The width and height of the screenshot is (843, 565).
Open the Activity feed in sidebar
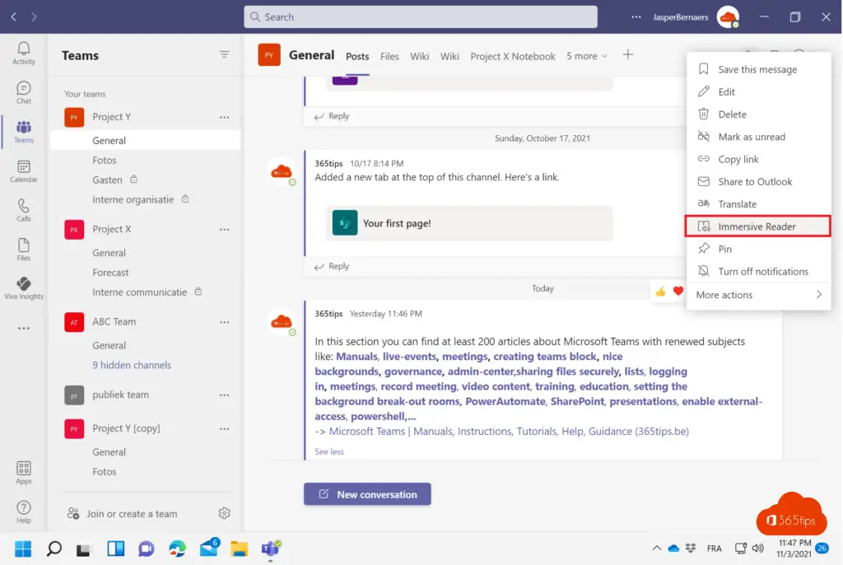coord(24,51)
